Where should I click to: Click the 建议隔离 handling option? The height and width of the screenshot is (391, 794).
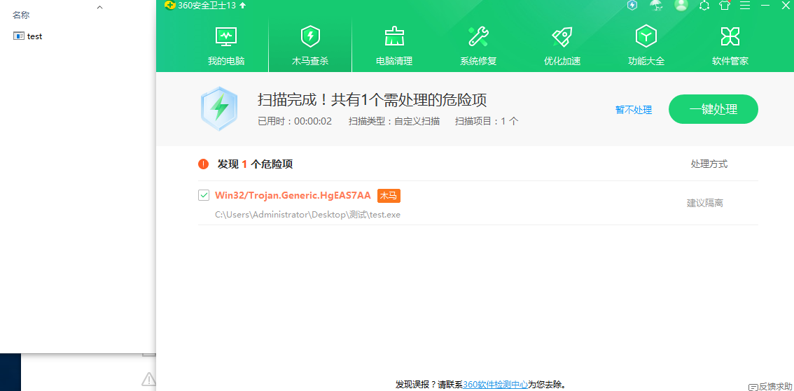pyautogui.click(x=705, y=204)
